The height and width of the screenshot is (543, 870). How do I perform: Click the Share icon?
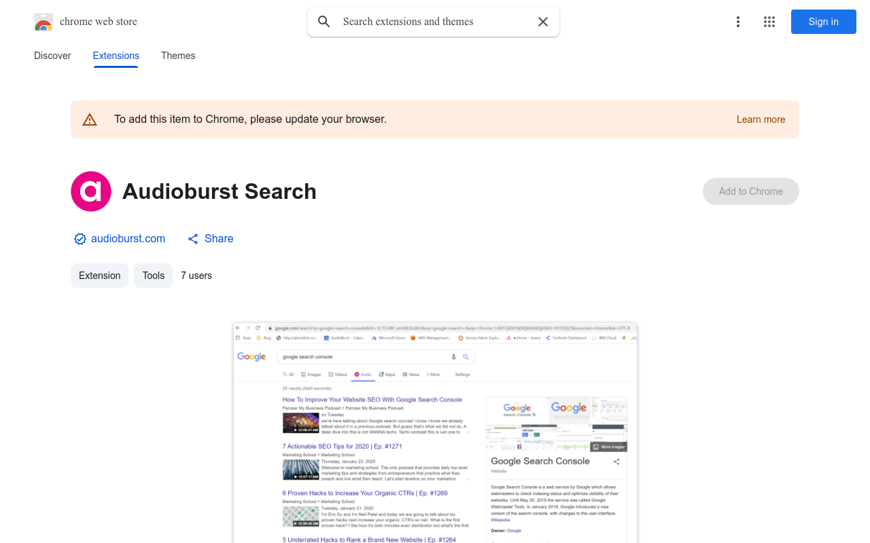193,239
